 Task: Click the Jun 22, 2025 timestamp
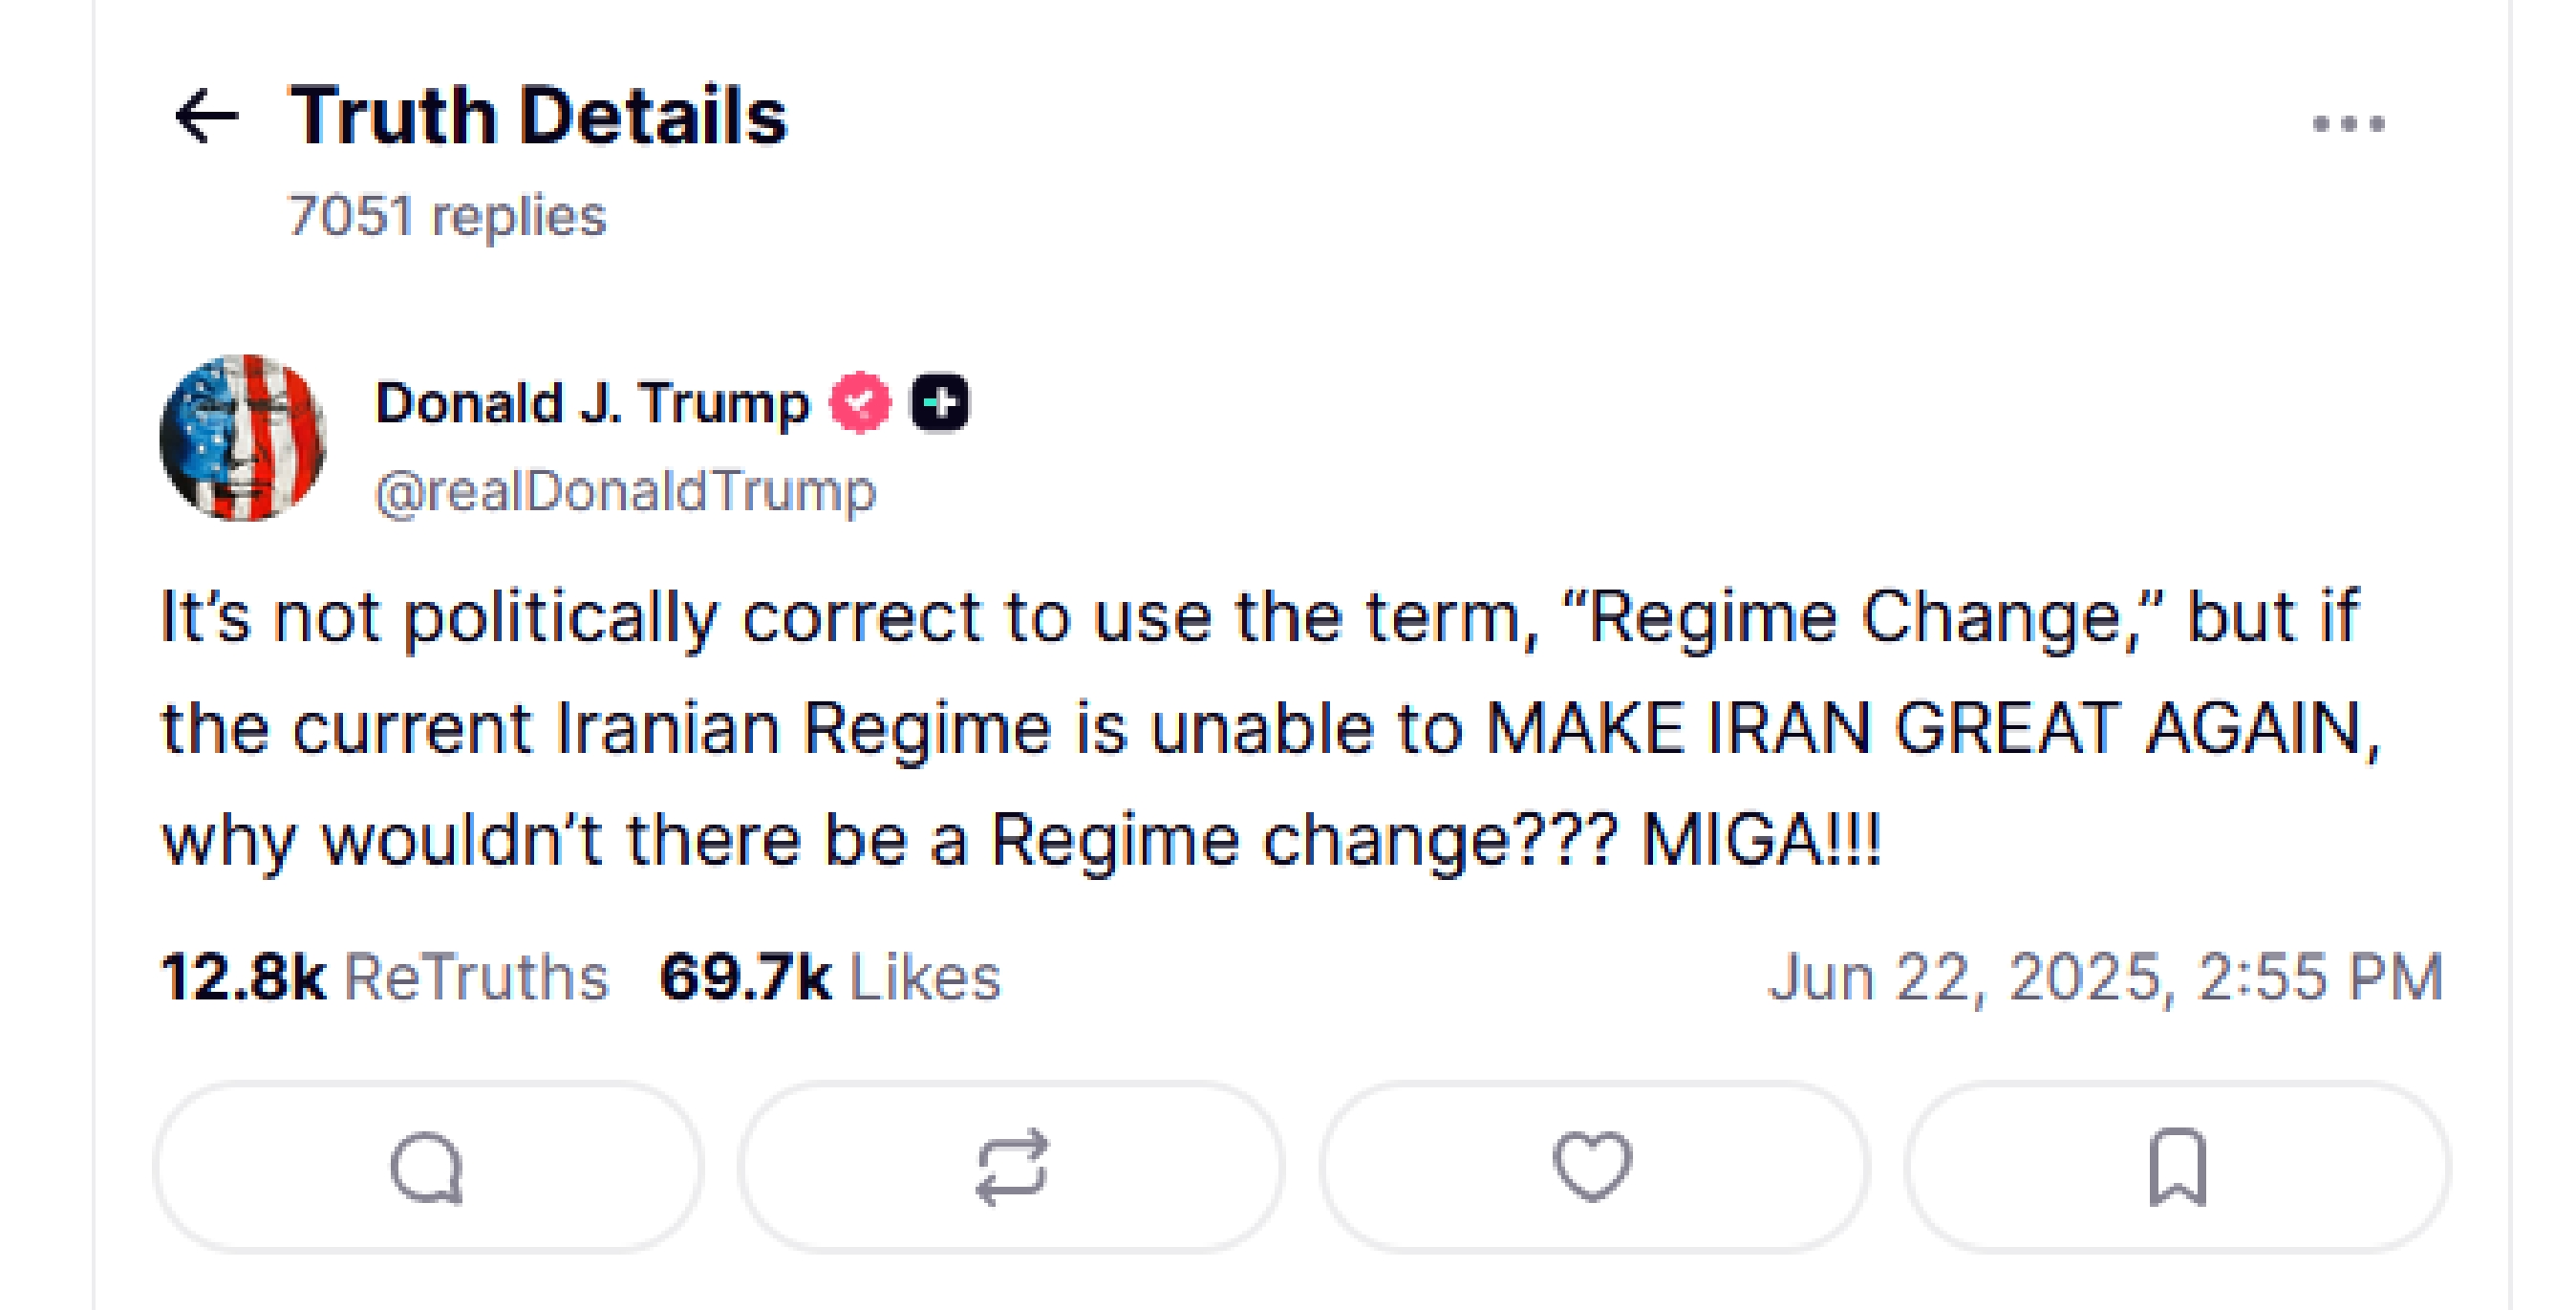[x=2105, y=977]
